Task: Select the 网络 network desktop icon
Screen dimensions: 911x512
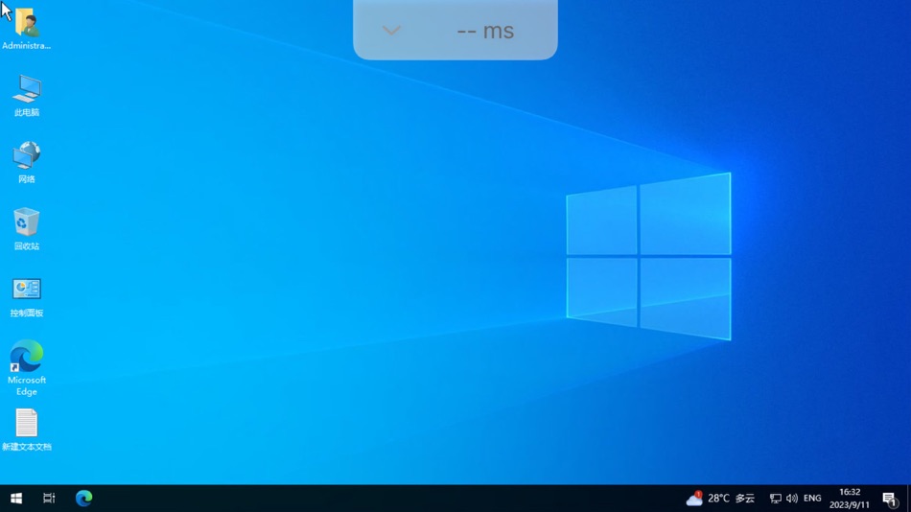Action: click(27, 162)
